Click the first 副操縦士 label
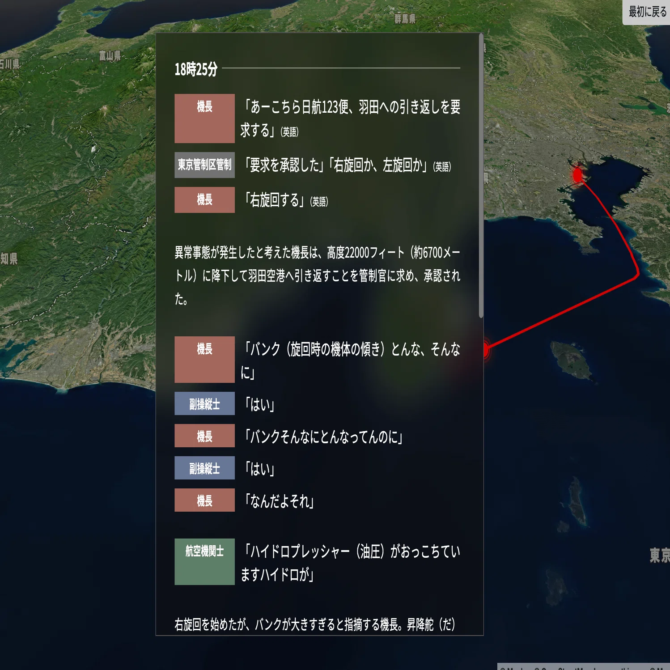 [204, 403]
